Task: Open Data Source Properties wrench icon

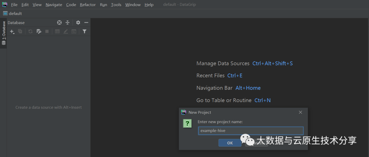Action: click(x=39, y=31)
